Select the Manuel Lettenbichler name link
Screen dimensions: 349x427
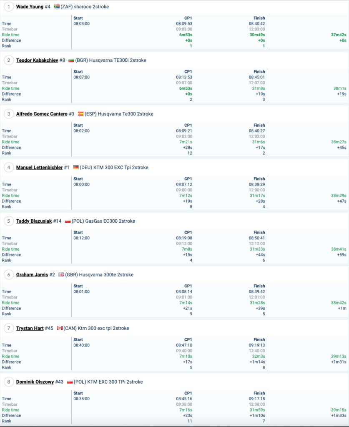(39, 168)
